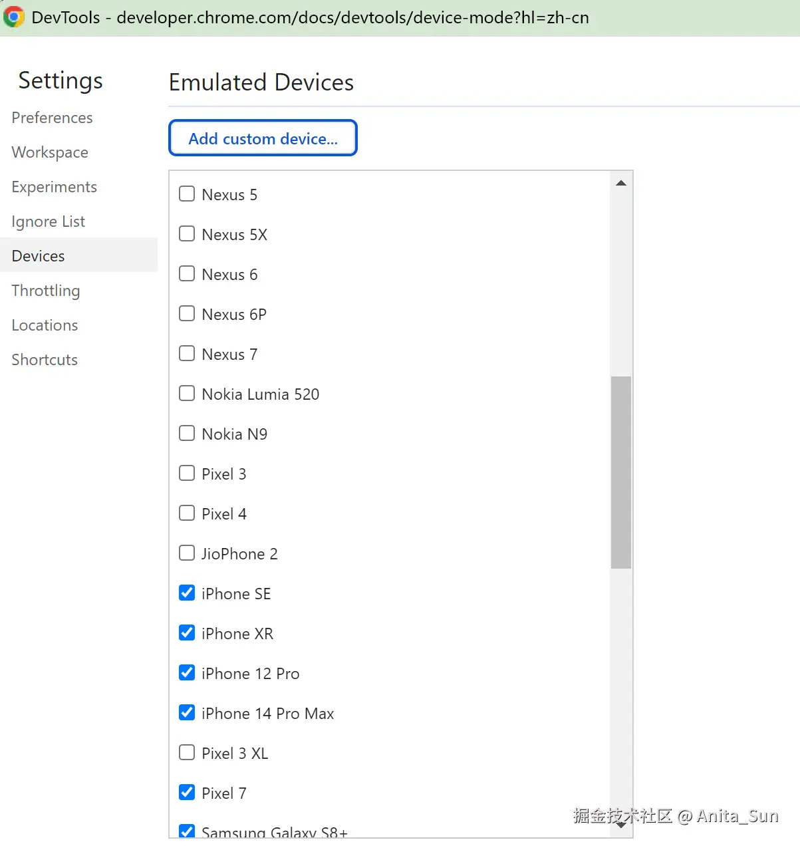Open the Ignore List tab
Screen dimensions: 800x846
pos(48,221)
